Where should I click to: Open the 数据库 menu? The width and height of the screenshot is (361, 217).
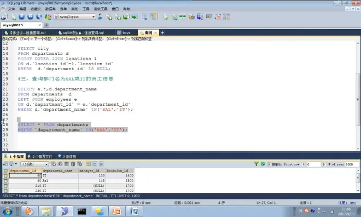click(x=50, y=9)
